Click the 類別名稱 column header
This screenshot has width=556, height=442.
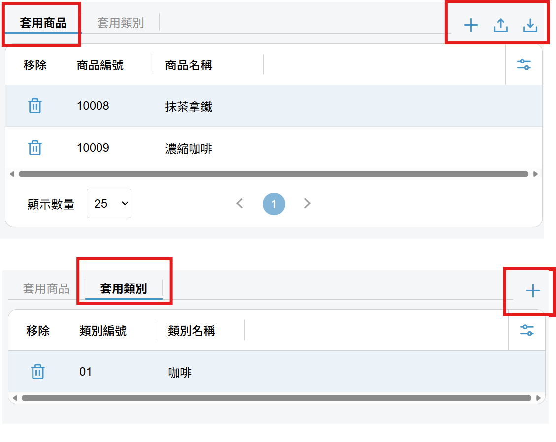click(191, 331)
